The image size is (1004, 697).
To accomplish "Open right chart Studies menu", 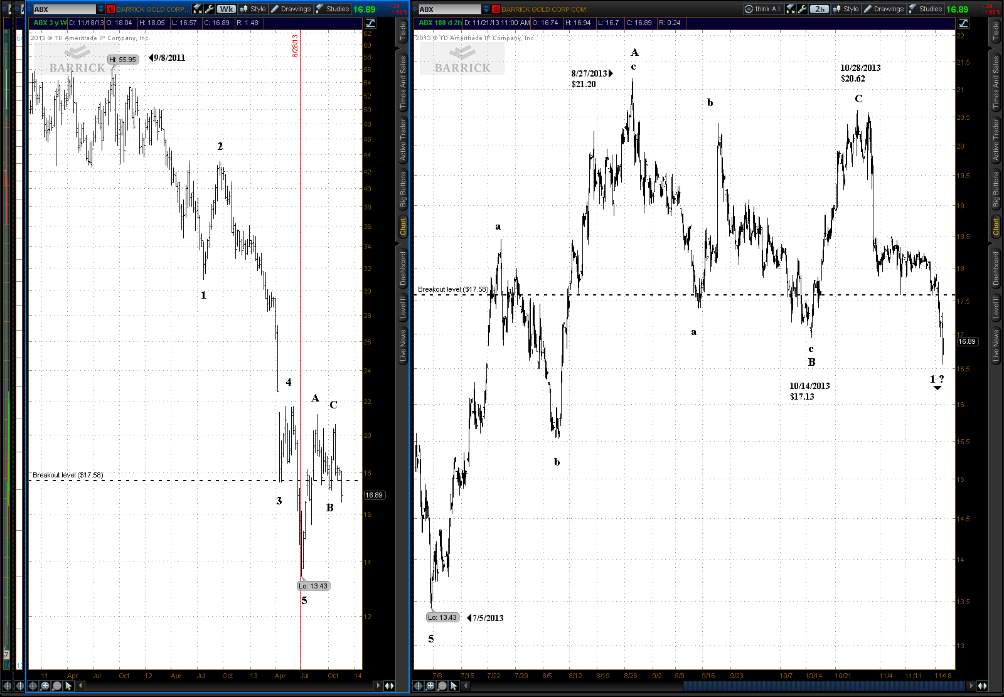I will (x=926, y=9).
